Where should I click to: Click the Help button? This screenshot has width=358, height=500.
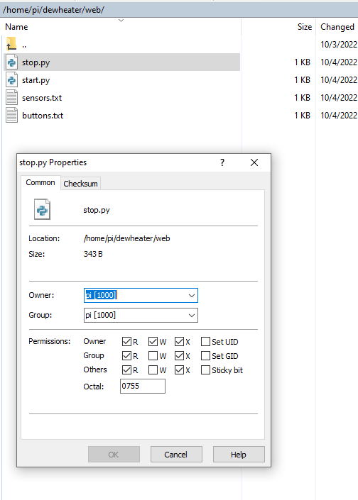click(x=239, y=454)
